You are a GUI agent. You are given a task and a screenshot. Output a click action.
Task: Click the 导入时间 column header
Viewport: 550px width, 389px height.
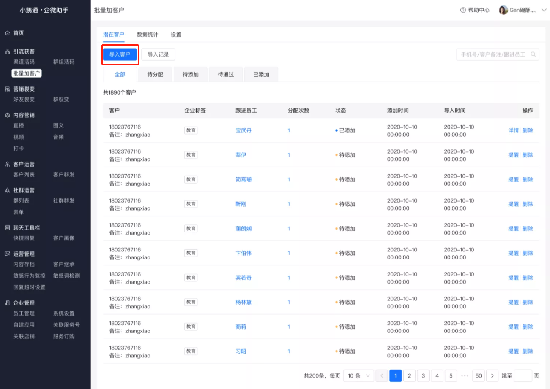pos(454,111)
